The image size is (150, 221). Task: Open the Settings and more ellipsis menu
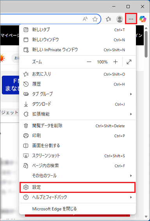pyautogui.click(x=131, y=19)
